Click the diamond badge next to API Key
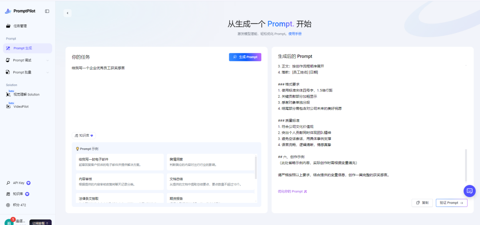Image resolution: width=480 pixels, height=225 pixels. [28, 183]
